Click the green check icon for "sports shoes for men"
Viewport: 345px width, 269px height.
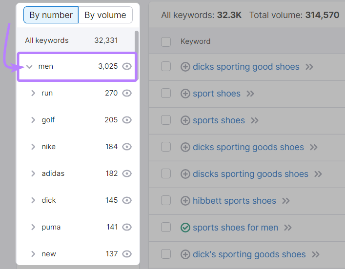tap(185, 228)
